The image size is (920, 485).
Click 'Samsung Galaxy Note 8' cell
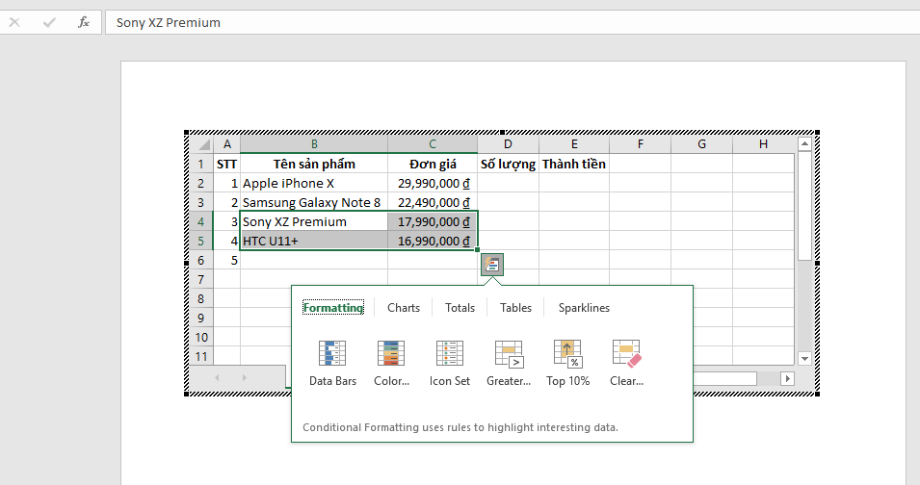pos(314,202)
